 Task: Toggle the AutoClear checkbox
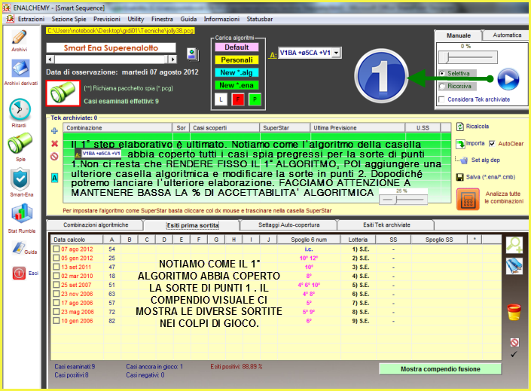[x=492, y=143]
